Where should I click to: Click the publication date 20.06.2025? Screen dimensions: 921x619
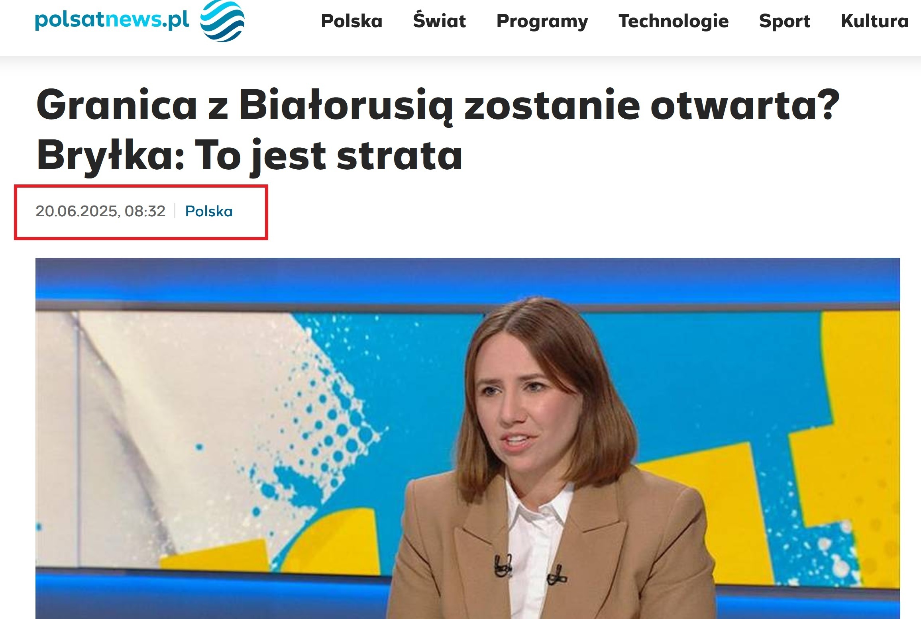tap(77, 211)
